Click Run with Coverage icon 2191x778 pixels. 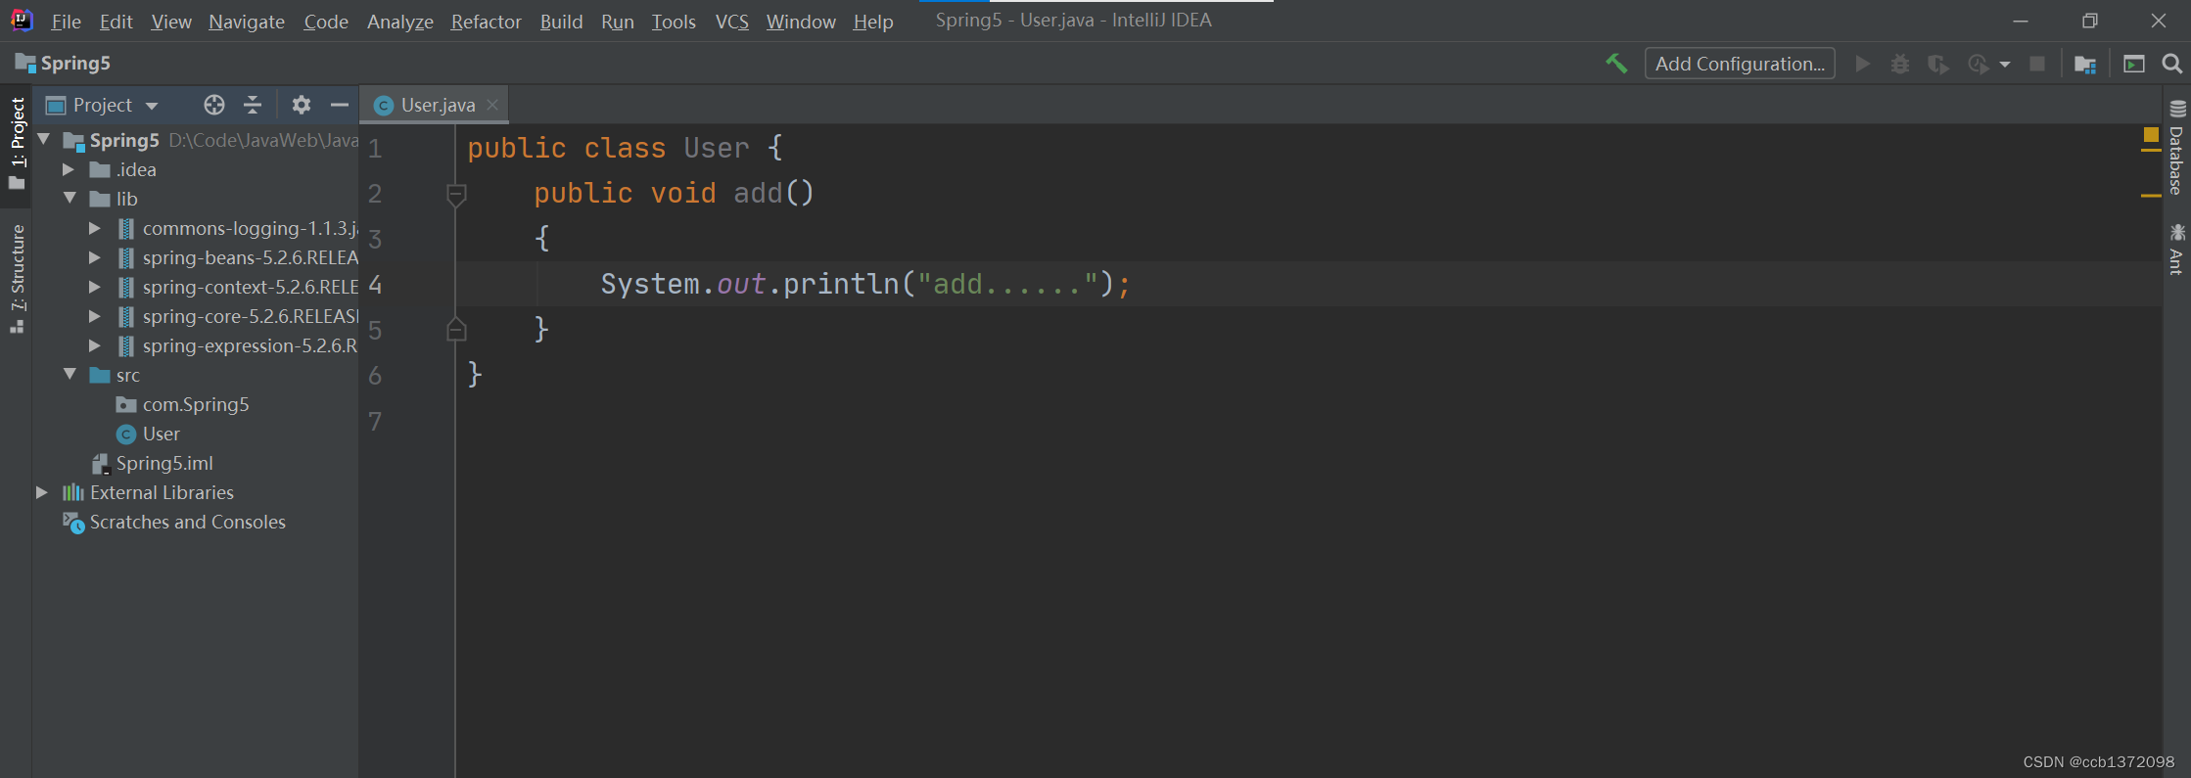[1938, 64]
